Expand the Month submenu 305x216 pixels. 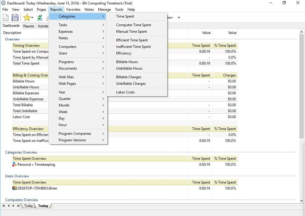(78, 105)
